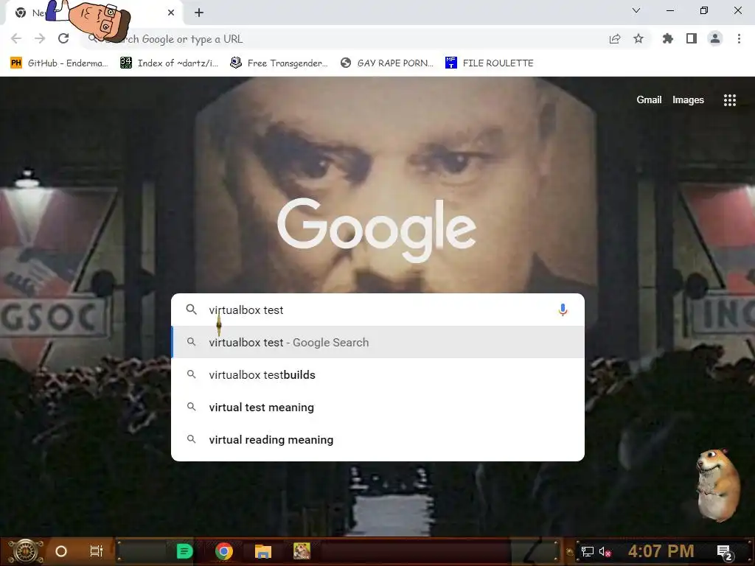Open the green chat app taskbar icon
This screenshot has height=566, width=755.
[184, 551]
